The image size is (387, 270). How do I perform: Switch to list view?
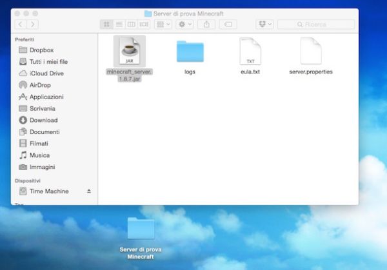[x=119, y=24]
